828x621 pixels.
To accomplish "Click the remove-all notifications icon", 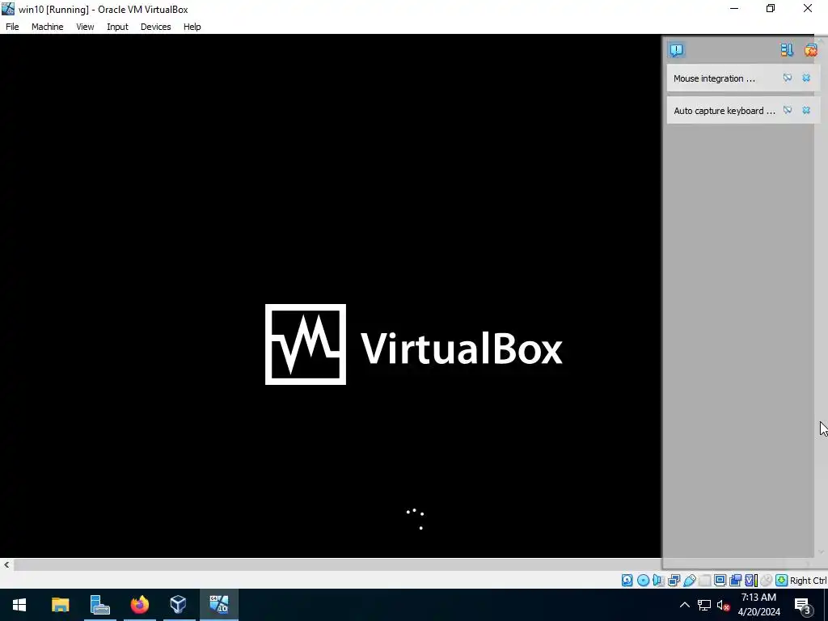I will coord(810,50).
